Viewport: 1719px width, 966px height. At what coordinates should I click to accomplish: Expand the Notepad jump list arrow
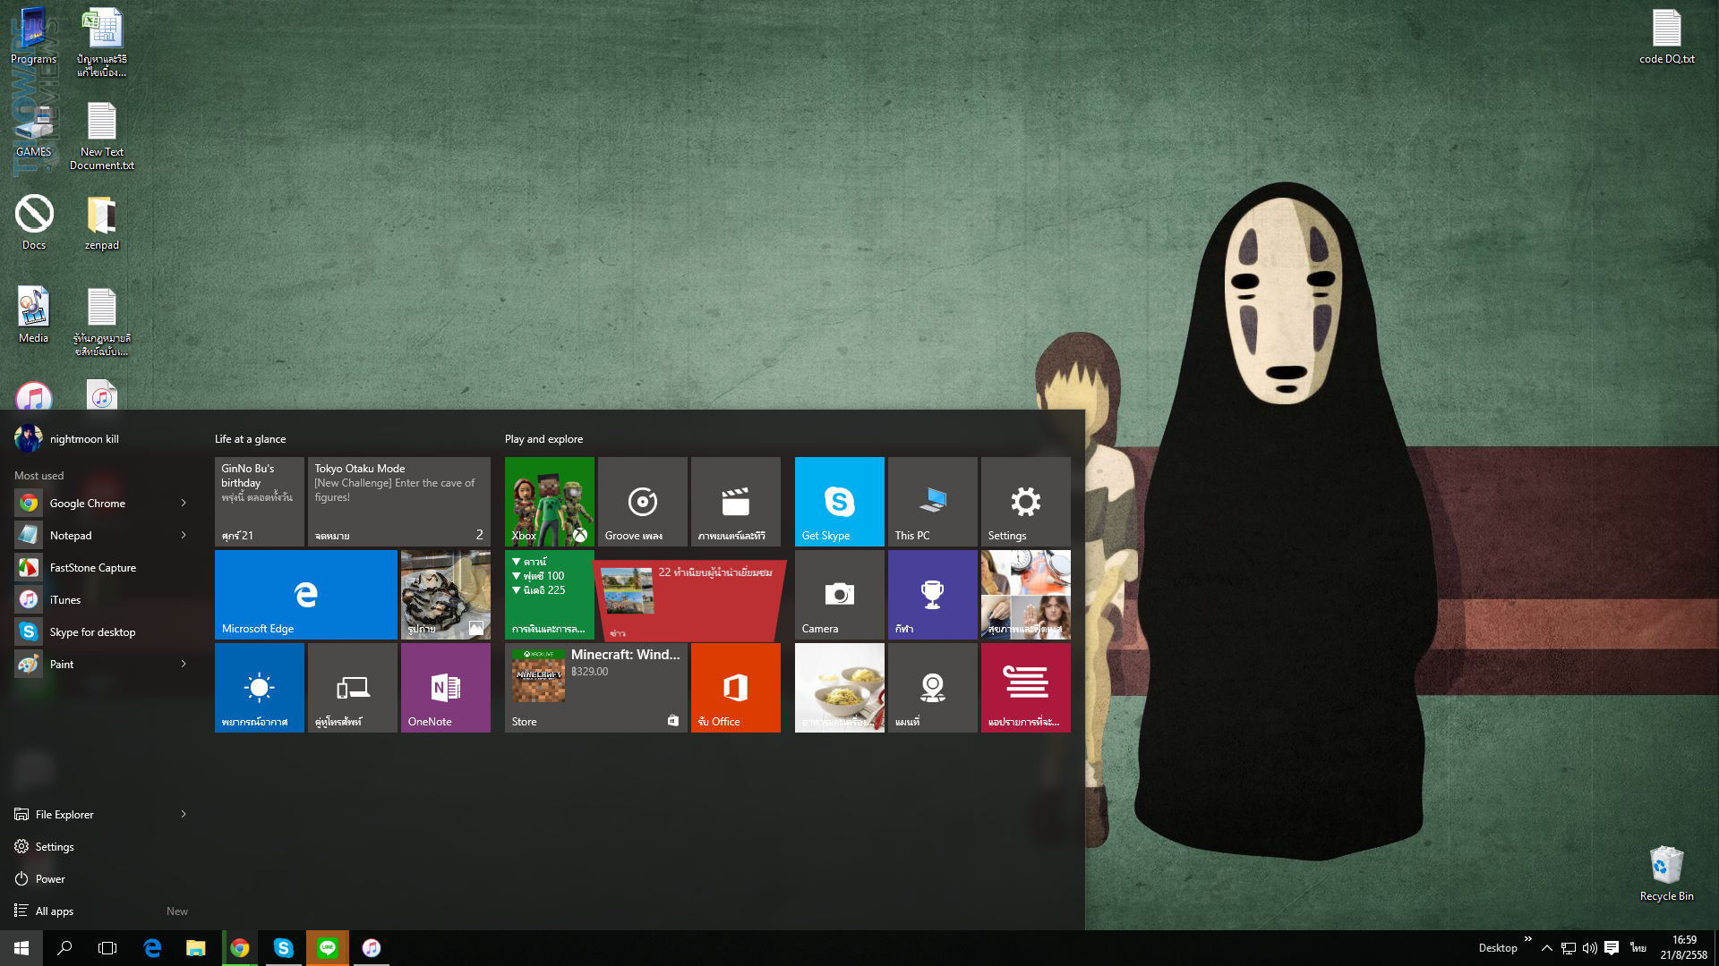point(184,535)
